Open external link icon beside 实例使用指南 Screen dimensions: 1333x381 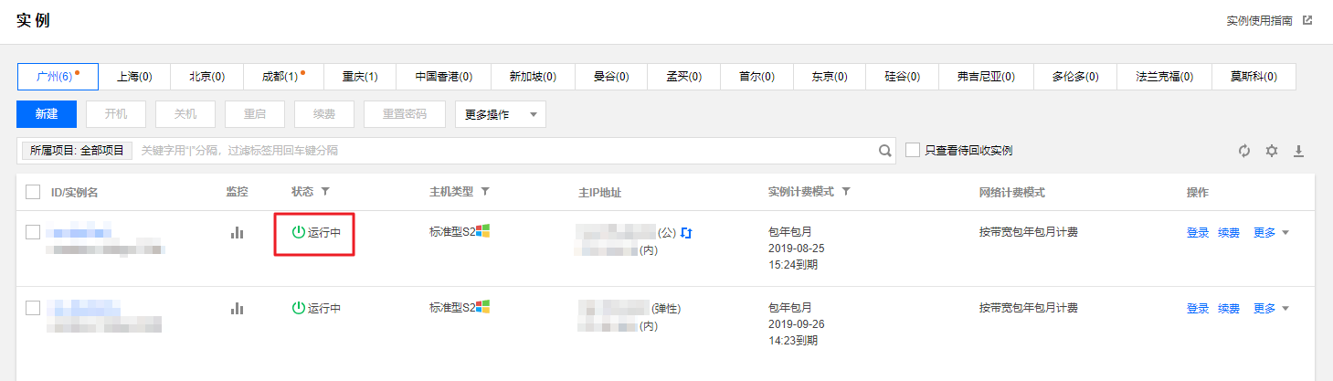(1307, 20)
